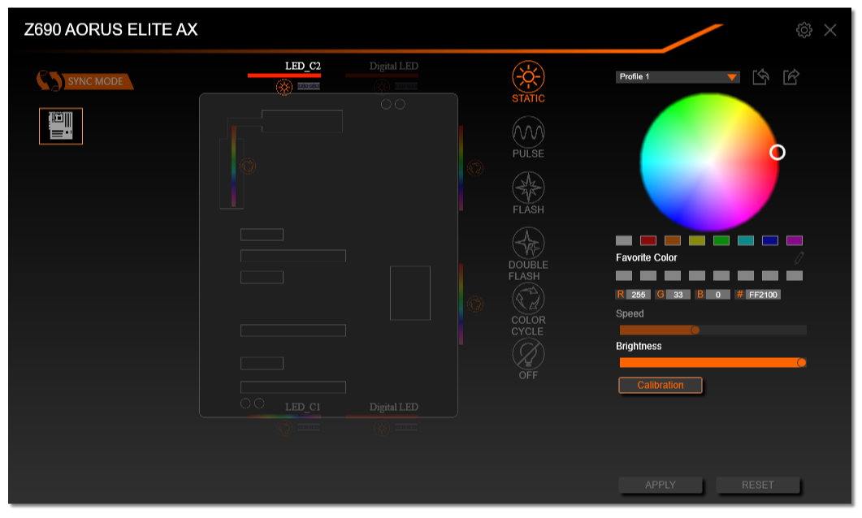862x518 pixels.
Task: Click the AORUS logo near the left LED strip
Action: click(248, 166)
